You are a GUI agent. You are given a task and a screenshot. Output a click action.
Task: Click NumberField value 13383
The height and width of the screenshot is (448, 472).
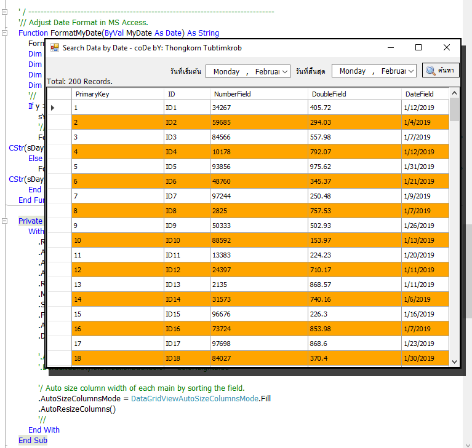(259, 254)
